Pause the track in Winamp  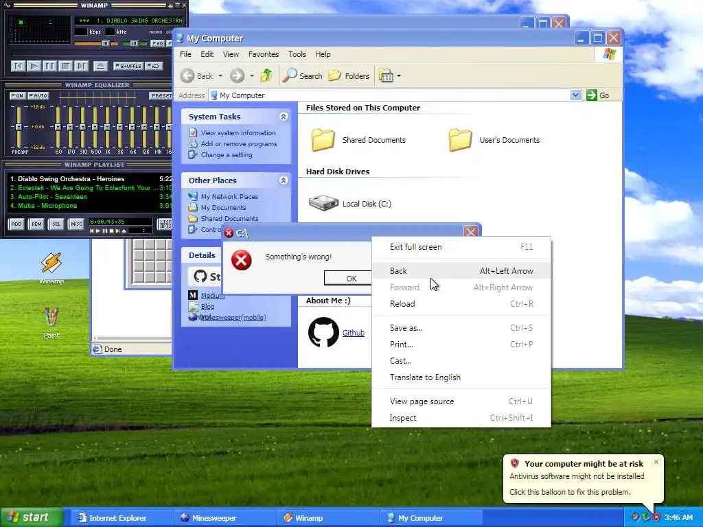click(49, 67)
